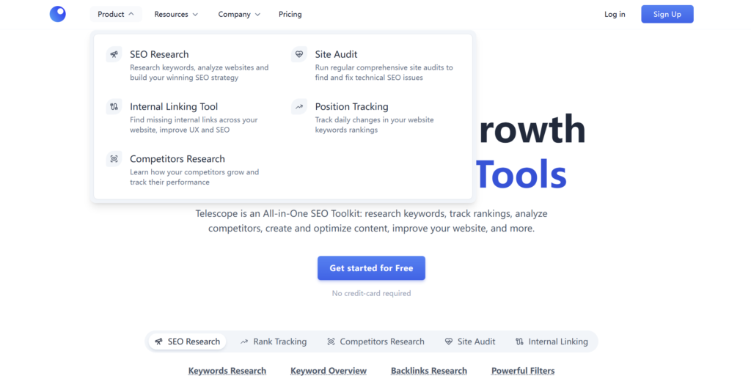Click 'Find missing internal links' description
Screen dimensions: 751x384
point(194,125)
